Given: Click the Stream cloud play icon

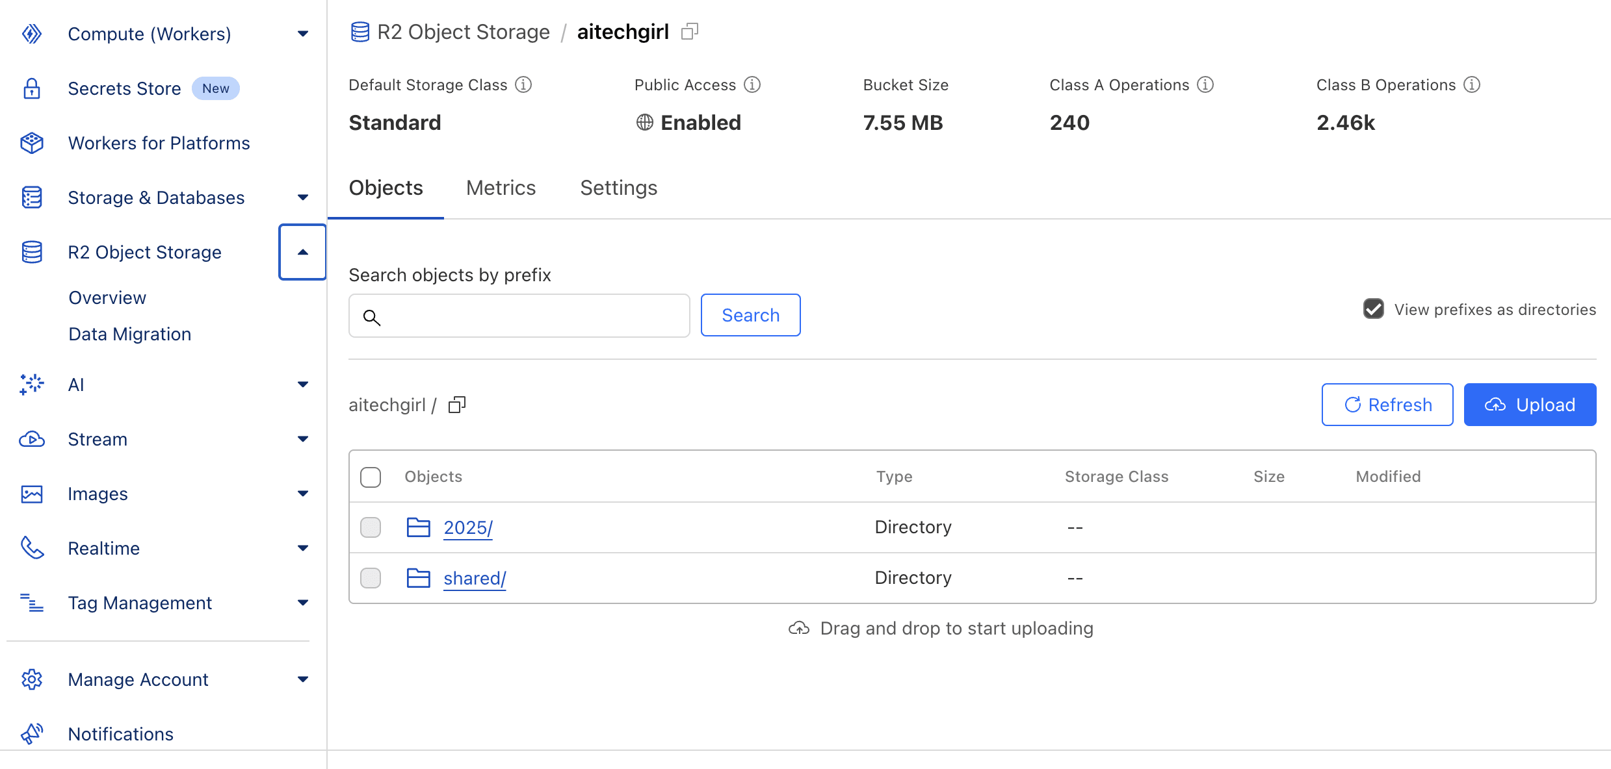Looking at the screenshot, I should click(31, 440).
